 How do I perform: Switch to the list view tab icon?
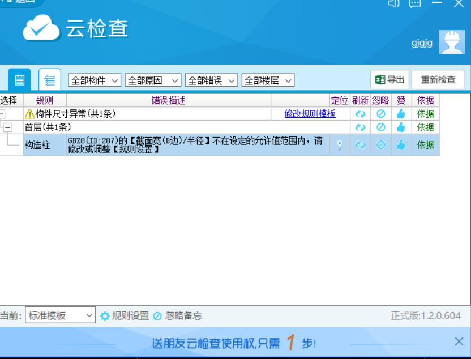[19, 80]
